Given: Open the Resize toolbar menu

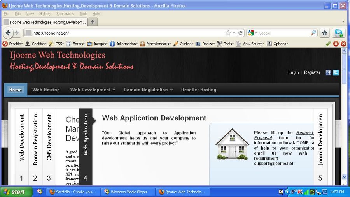Looking at the screenshot, I should [205, 44].
